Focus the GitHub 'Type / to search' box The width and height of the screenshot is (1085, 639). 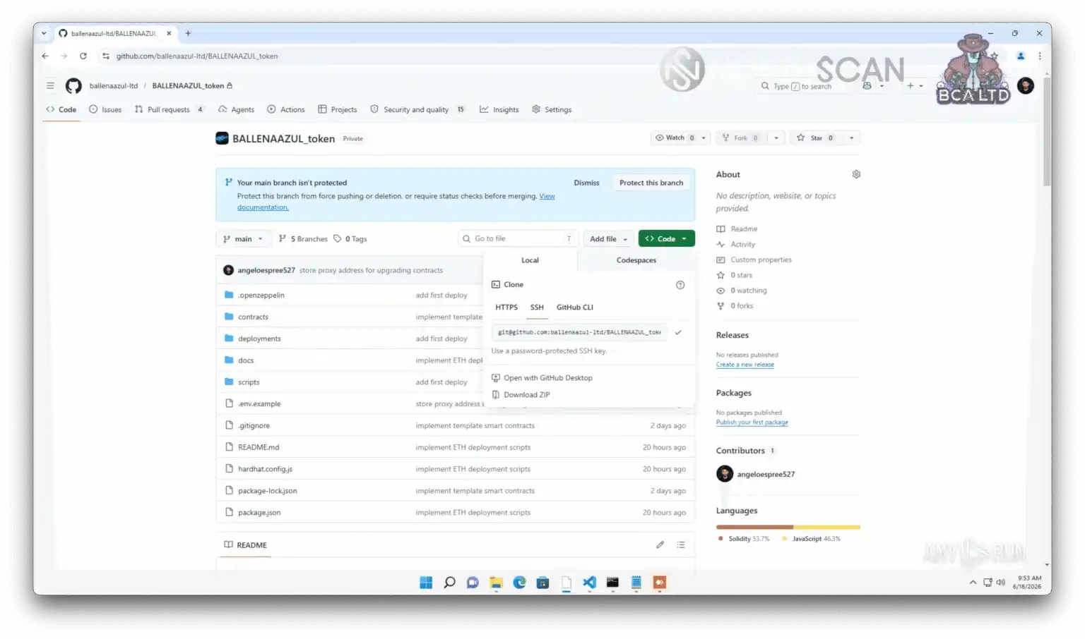pyautogui.click(x=805, y=86)
